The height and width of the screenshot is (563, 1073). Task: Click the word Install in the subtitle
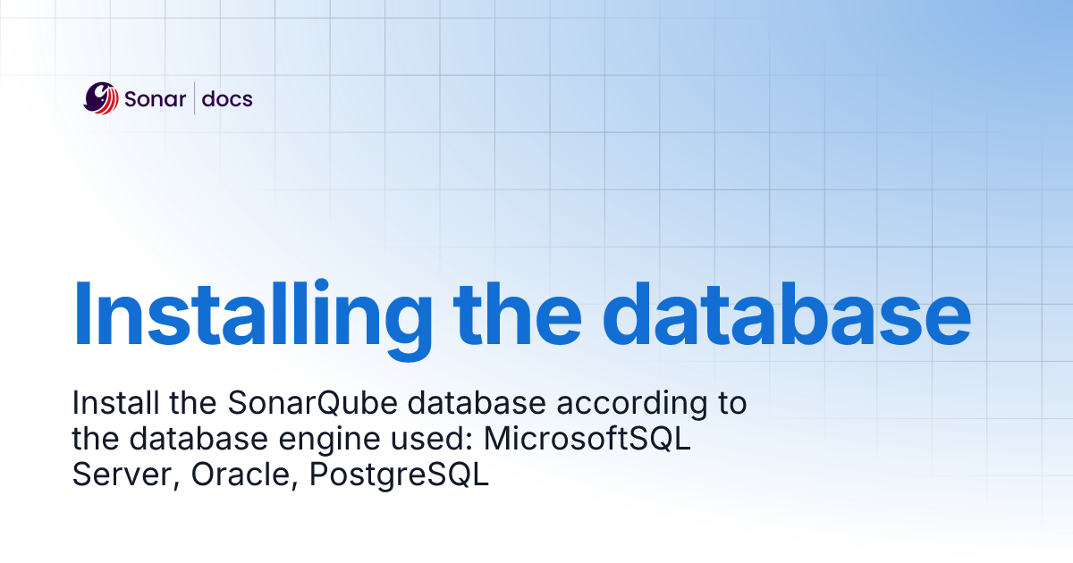click(x=115, y=404)
